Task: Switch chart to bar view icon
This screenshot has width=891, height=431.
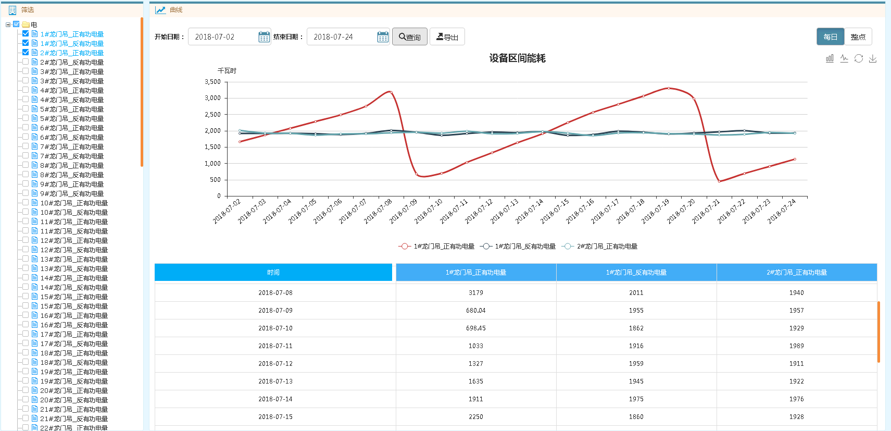Action: pyautogui.click(x=830, y=58)
